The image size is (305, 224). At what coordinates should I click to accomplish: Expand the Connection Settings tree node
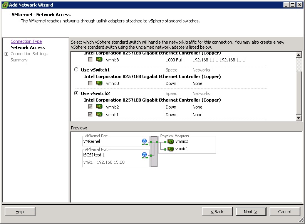pyautogui.click(x=6, y=54)
